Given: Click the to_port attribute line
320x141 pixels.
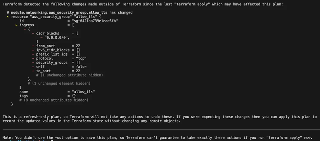Looking at the screenshot, I should 56,71.
